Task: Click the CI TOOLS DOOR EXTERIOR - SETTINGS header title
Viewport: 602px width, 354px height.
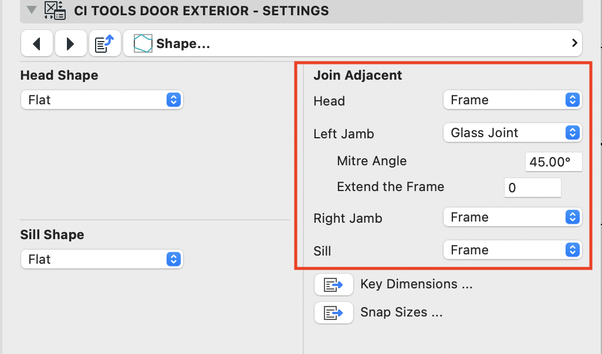Action: click(x=201, y=11)
